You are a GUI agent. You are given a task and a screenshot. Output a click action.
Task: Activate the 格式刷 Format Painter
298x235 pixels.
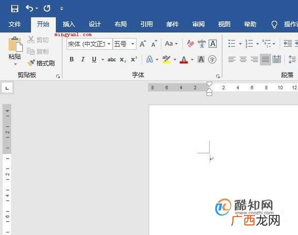(41, 63)
